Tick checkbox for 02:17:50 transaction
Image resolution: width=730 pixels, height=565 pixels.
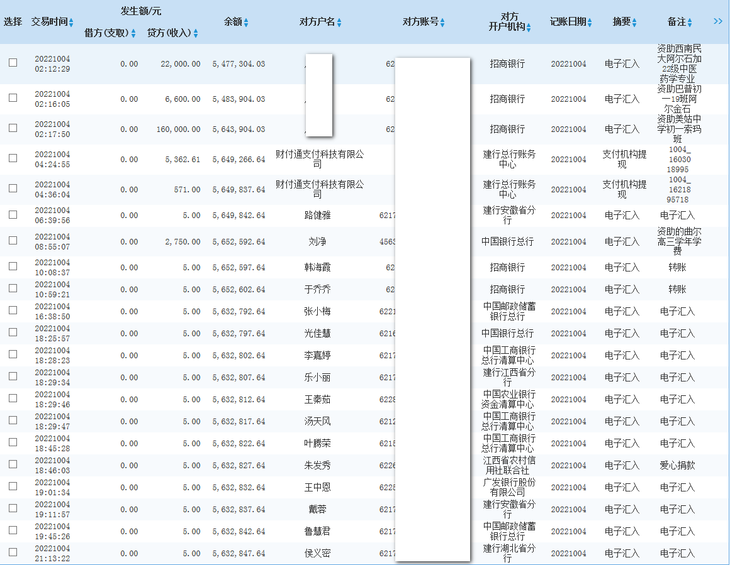pyautogui.click(x=13, y=128)
